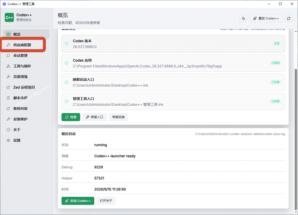Click version text 26.527.3686.0
The width and height of the screenshot is (298, 215).
tap(85, 47)
